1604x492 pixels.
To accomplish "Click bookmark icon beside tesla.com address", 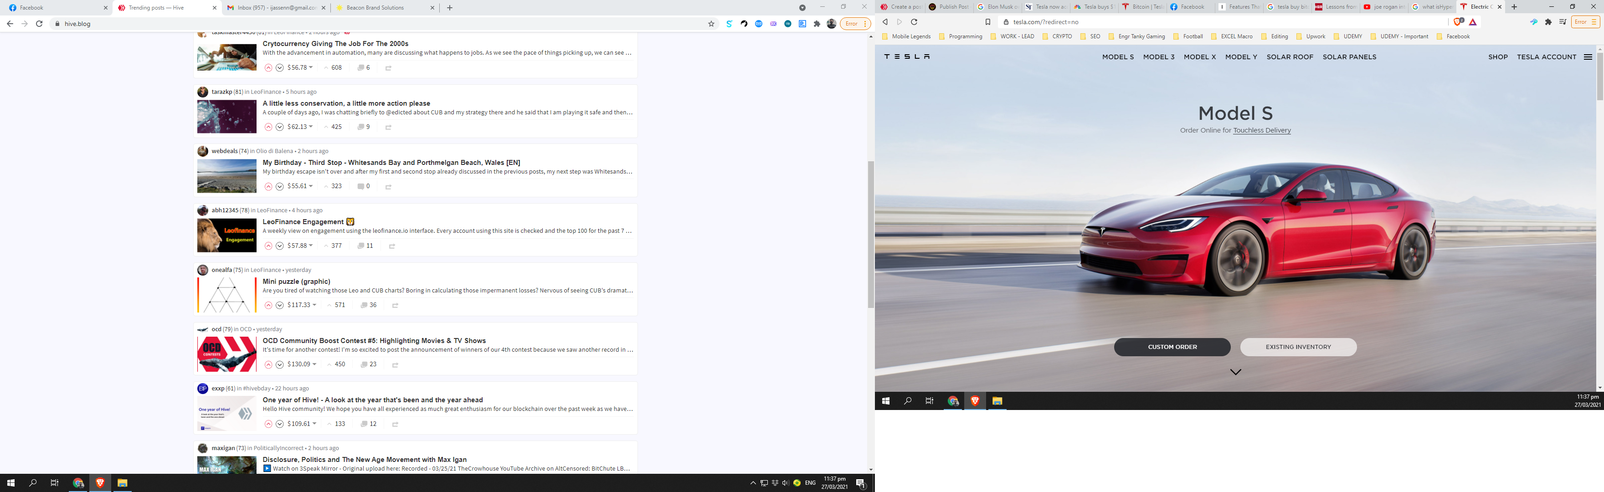I will pos(987,22).
